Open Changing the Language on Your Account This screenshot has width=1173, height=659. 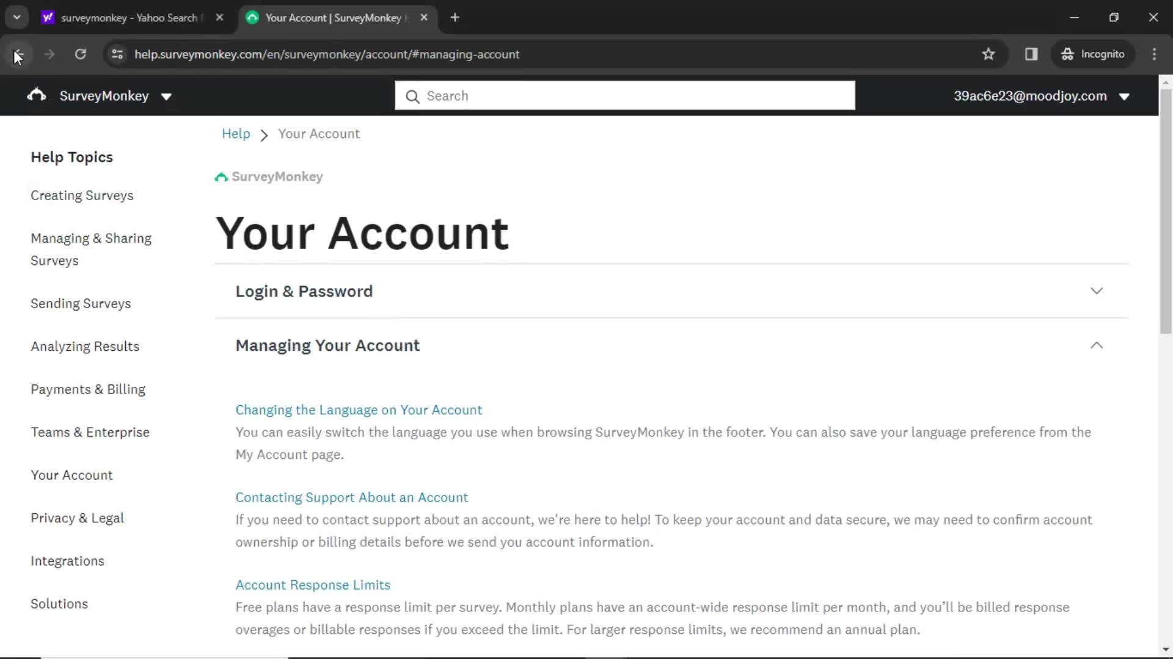coord(359,410)
